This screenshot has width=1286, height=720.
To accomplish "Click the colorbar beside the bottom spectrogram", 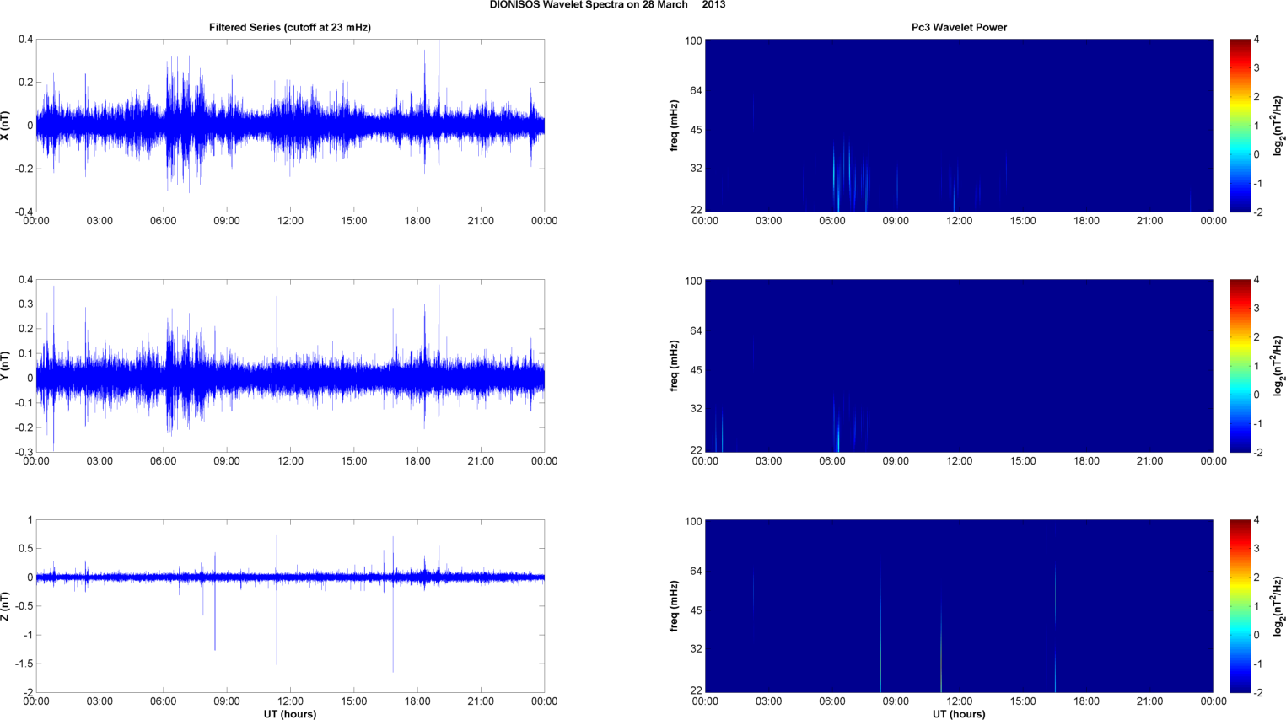I will [1240, 606].
